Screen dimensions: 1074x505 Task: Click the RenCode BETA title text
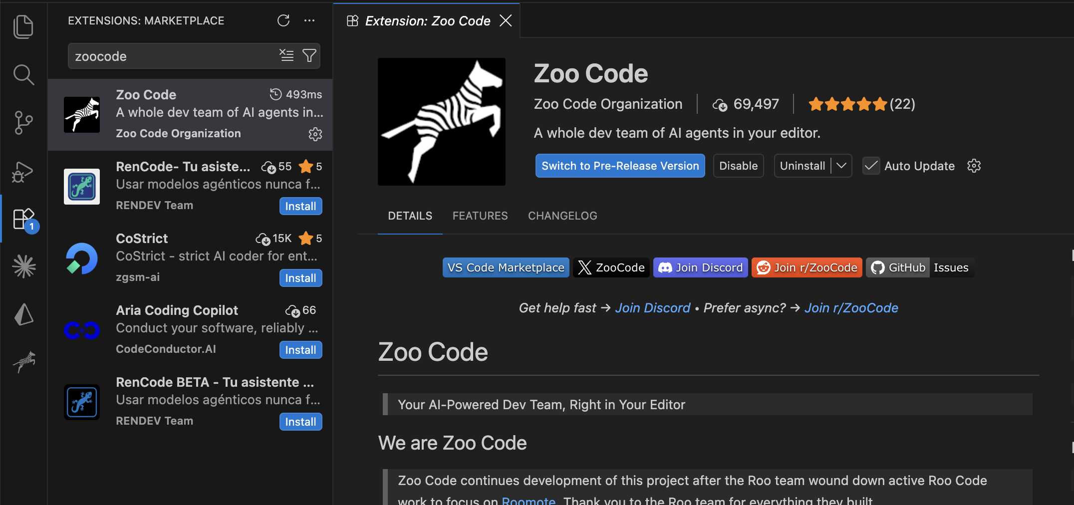click(x=215, y=382)
